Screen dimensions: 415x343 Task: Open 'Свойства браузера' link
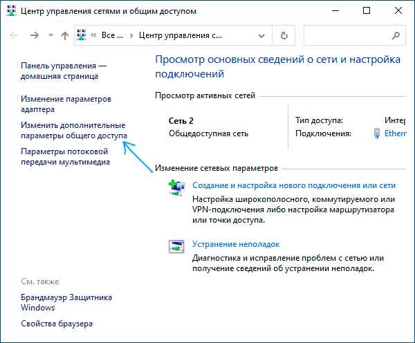[x=57, y=324]
